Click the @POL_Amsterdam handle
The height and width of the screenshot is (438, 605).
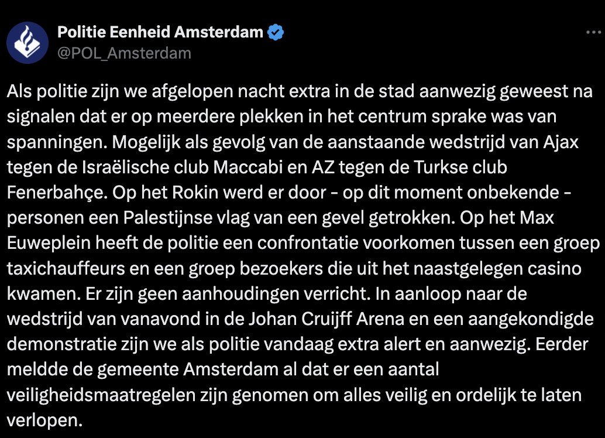tap(123, 53)
